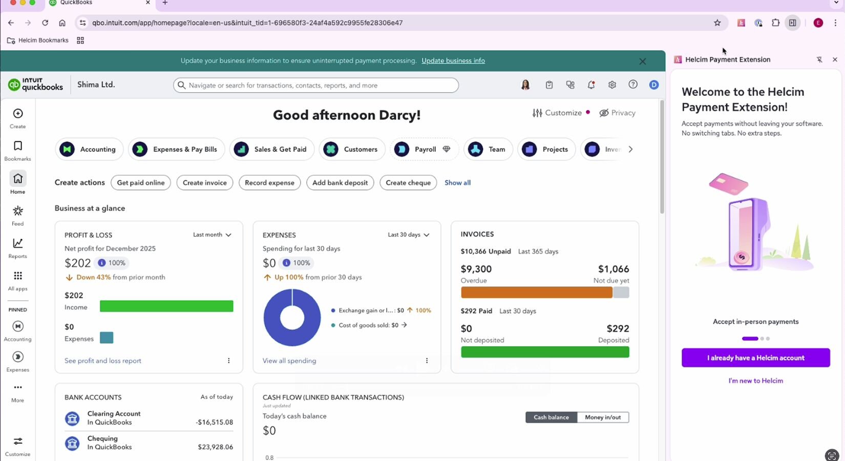Open the Help question mark icon
Image resolution: width=845 pixels, height=461 pixels.
[633, 85]
